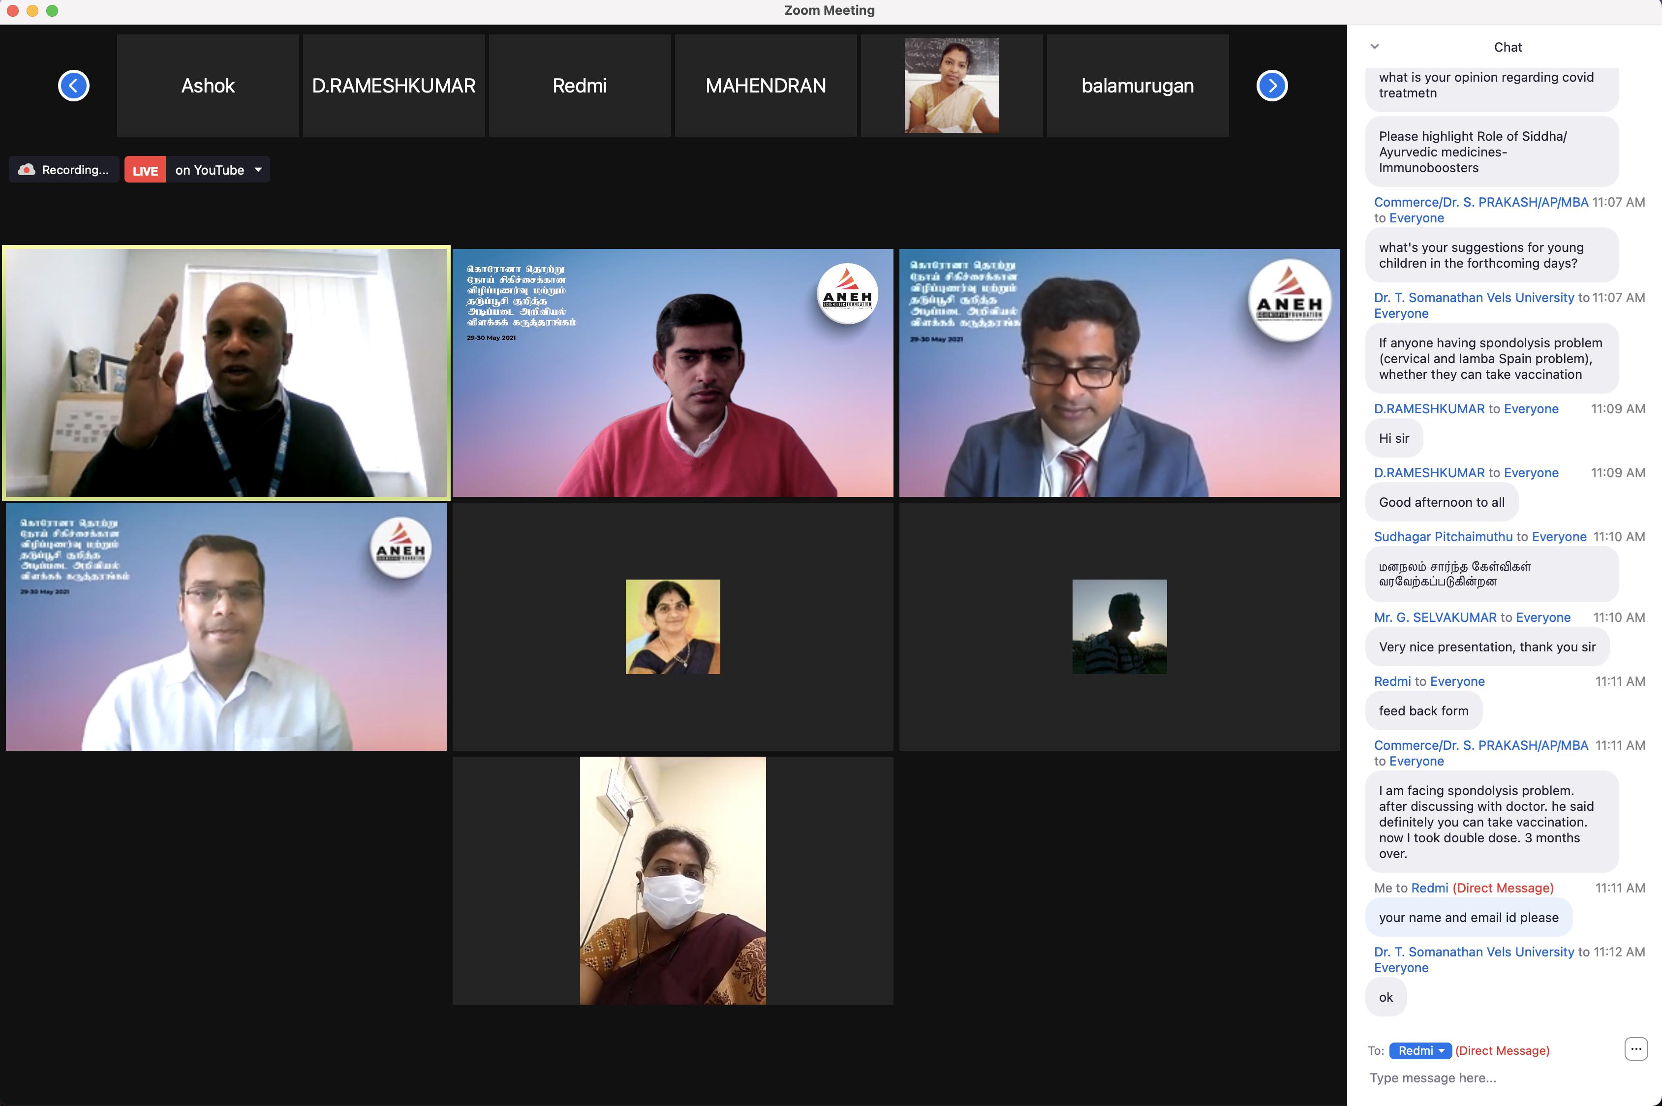Click sender name Sudhagar Pitchaimuthu in chat
The width and height of the screenshot is (1662, 1106).
[1443, 537]
